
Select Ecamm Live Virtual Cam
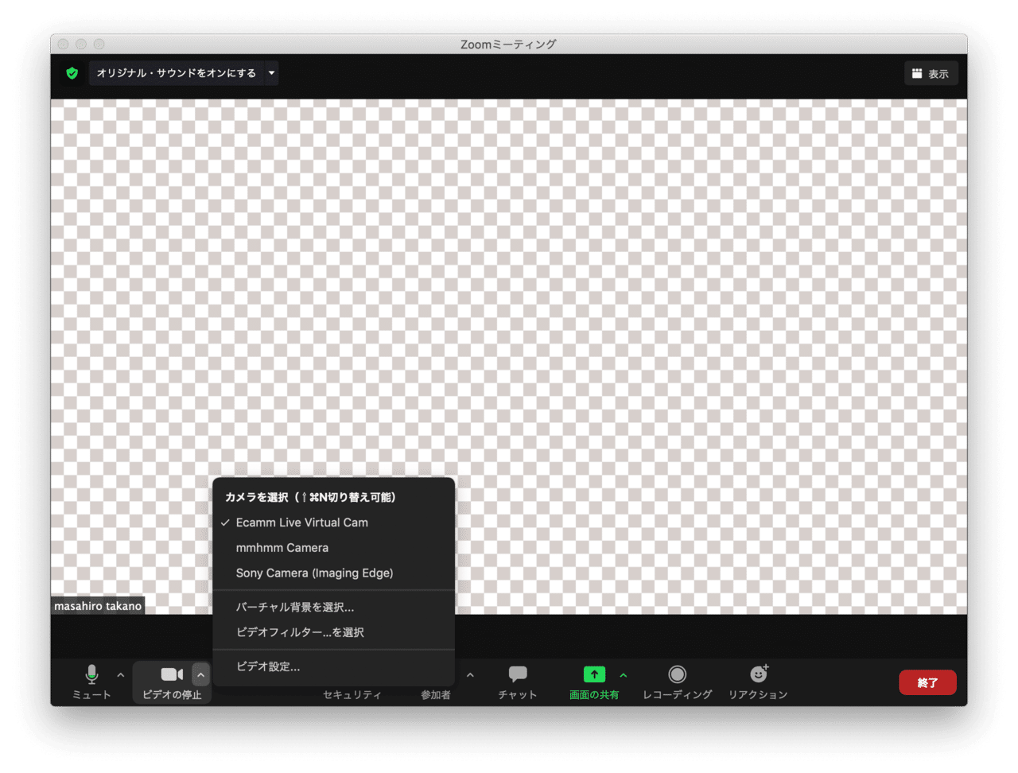[x=334, y=522]
